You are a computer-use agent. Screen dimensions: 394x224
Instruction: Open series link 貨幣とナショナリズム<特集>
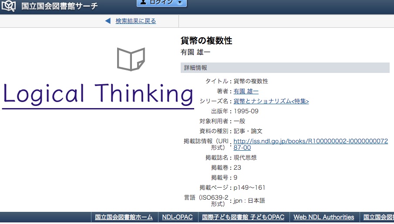[x=271, y=101]
